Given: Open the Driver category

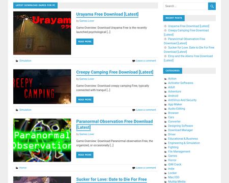Looking at the screenshot, I should 172,134.
